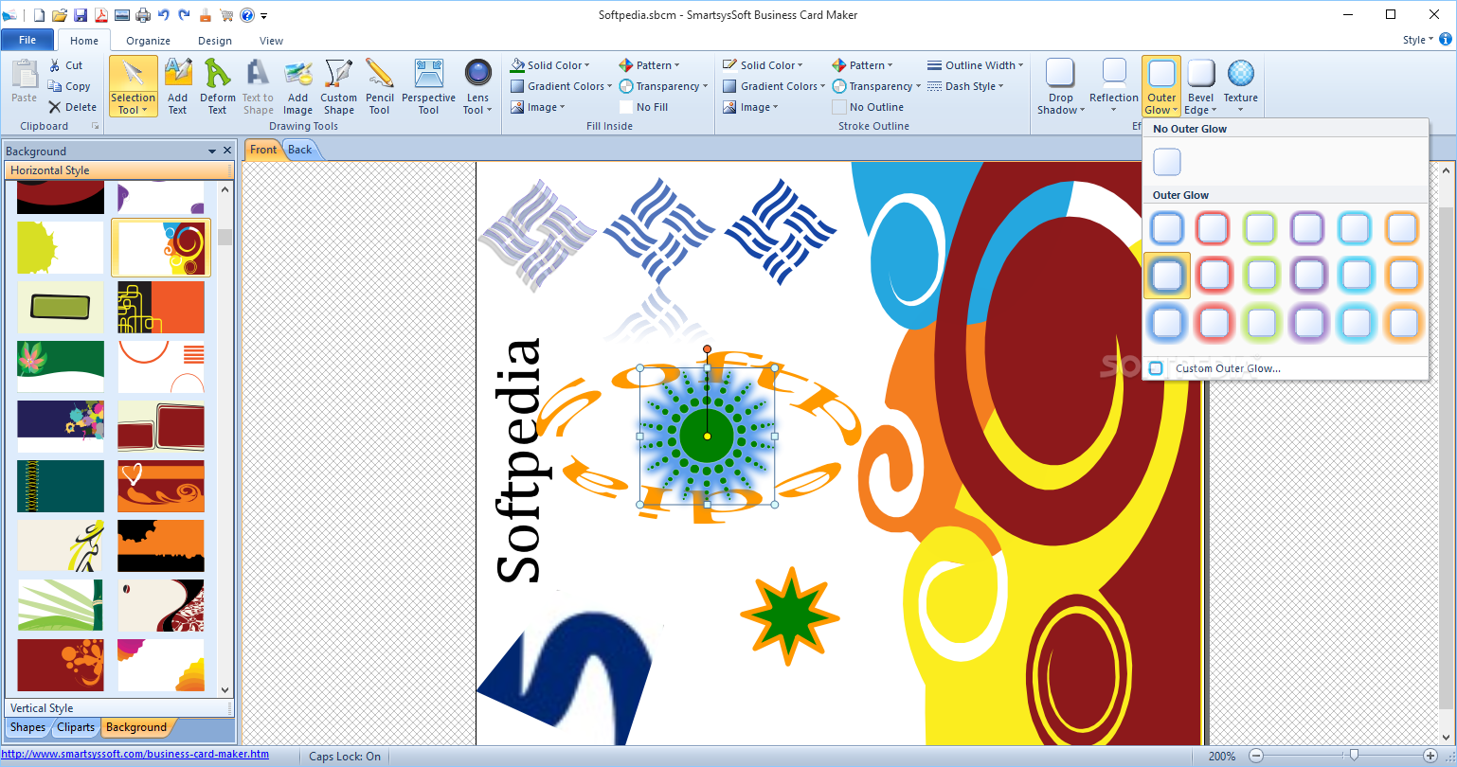Open the View ribbon tab

pos(272,41)
